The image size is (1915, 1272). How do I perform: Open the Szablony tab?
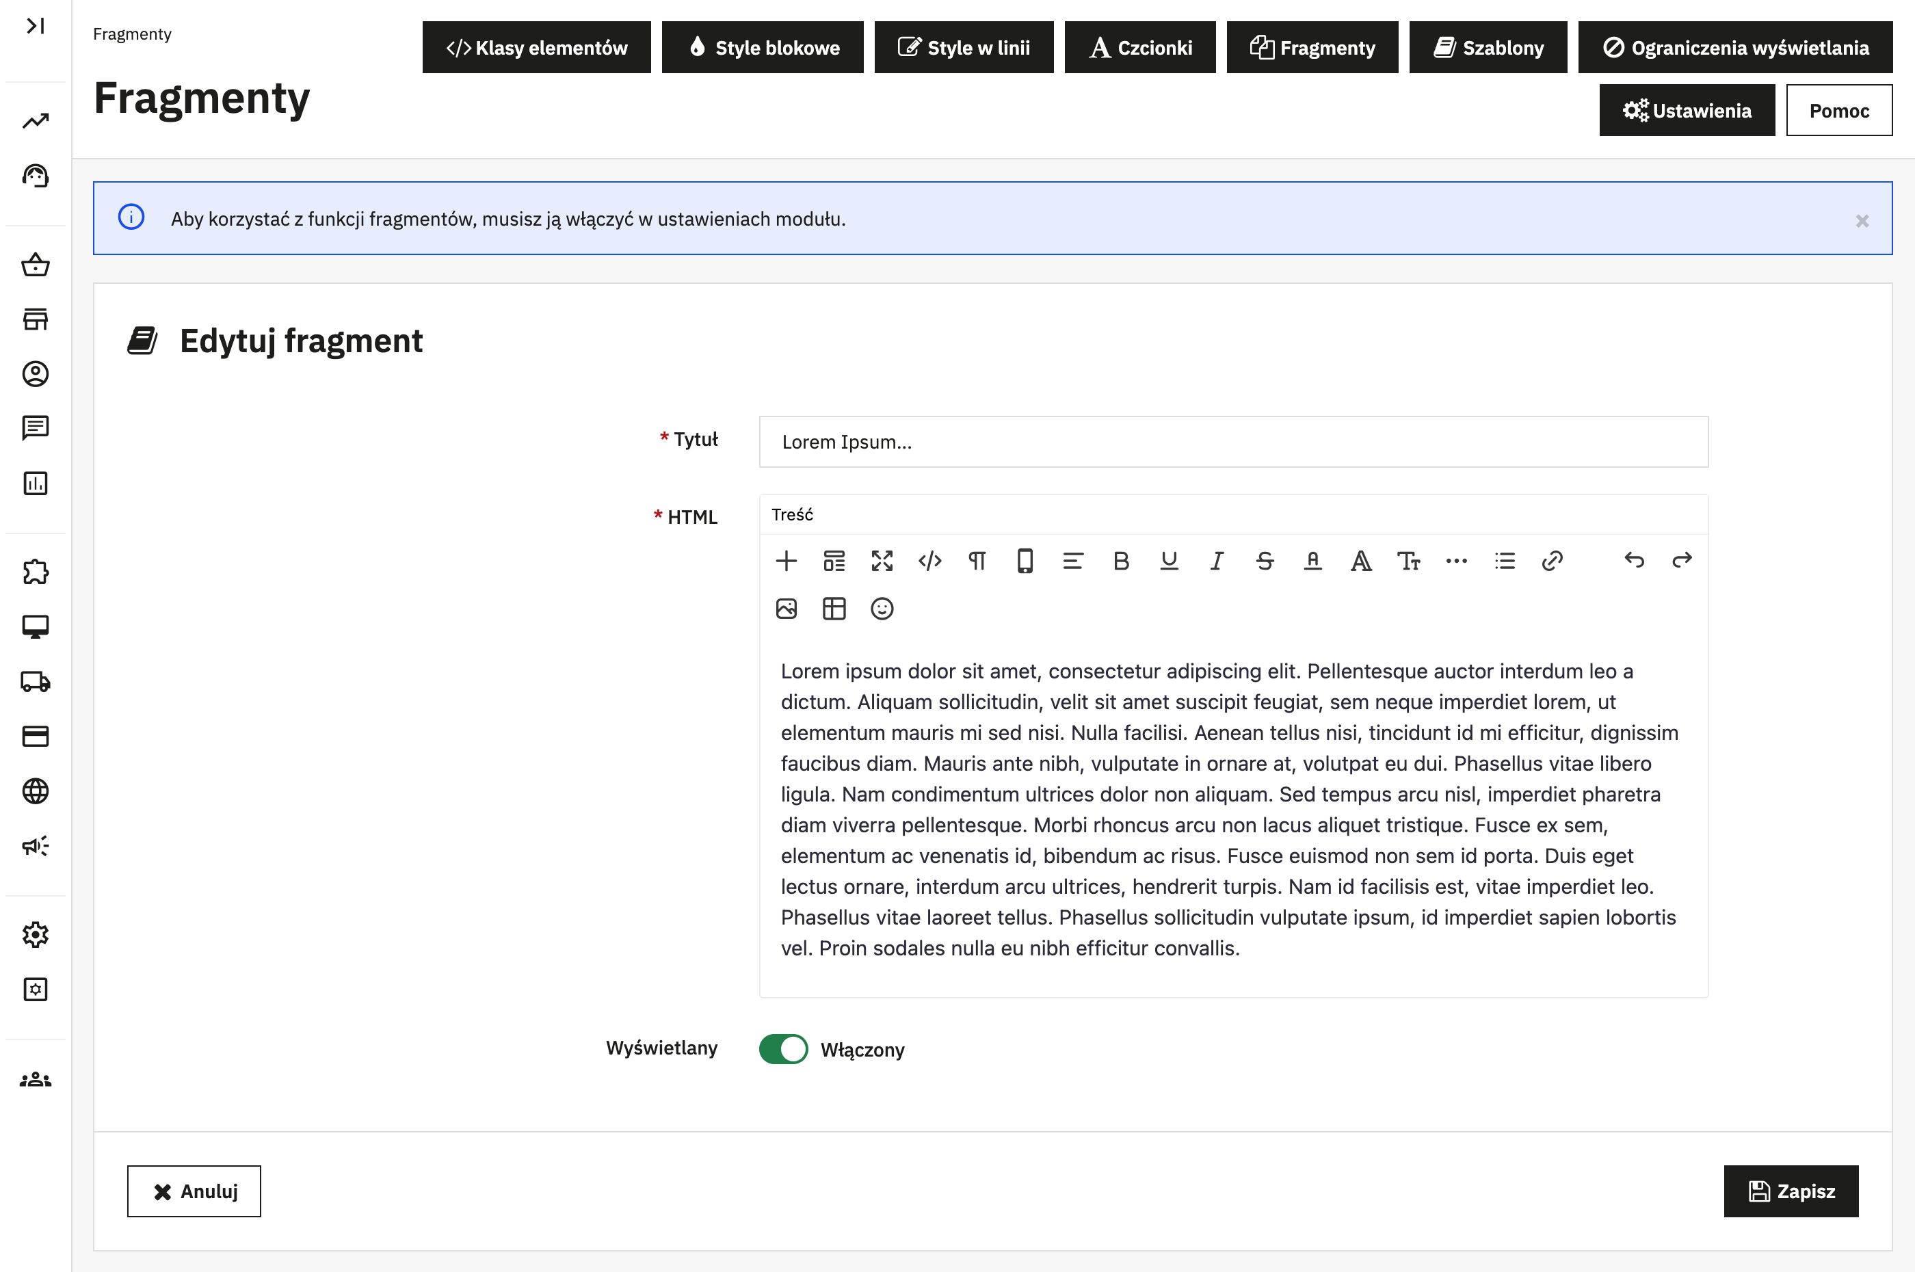click(x=1488, y=48)
